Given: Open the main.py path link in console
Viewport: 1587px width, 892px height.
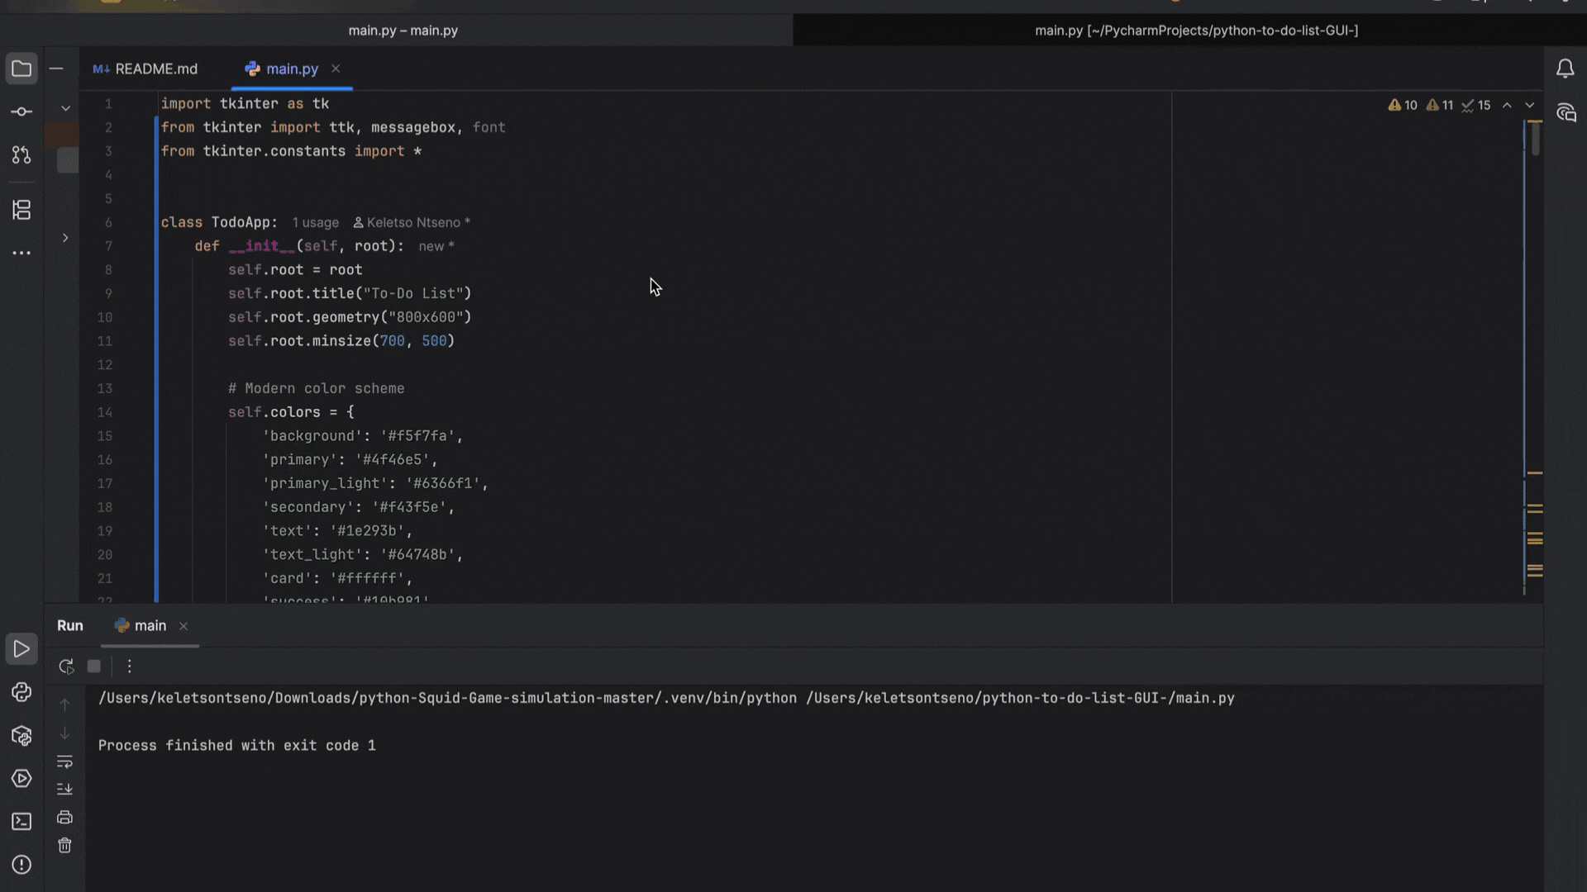Looking at the screenshot, I should 1020,698.
